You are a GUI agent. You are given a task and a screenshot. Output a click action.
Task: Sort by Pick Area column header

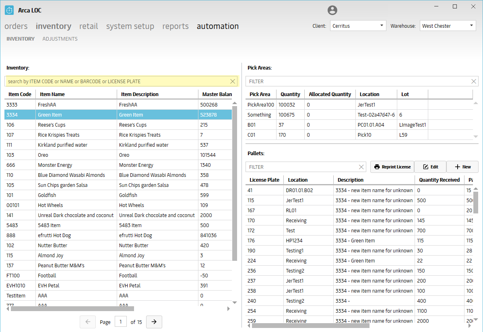click(261, 94)
